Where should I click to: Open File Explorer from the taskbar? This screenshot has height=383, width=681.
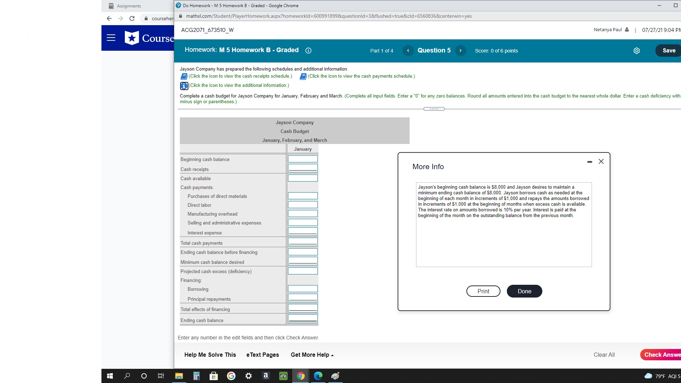[x=179, y=376]
